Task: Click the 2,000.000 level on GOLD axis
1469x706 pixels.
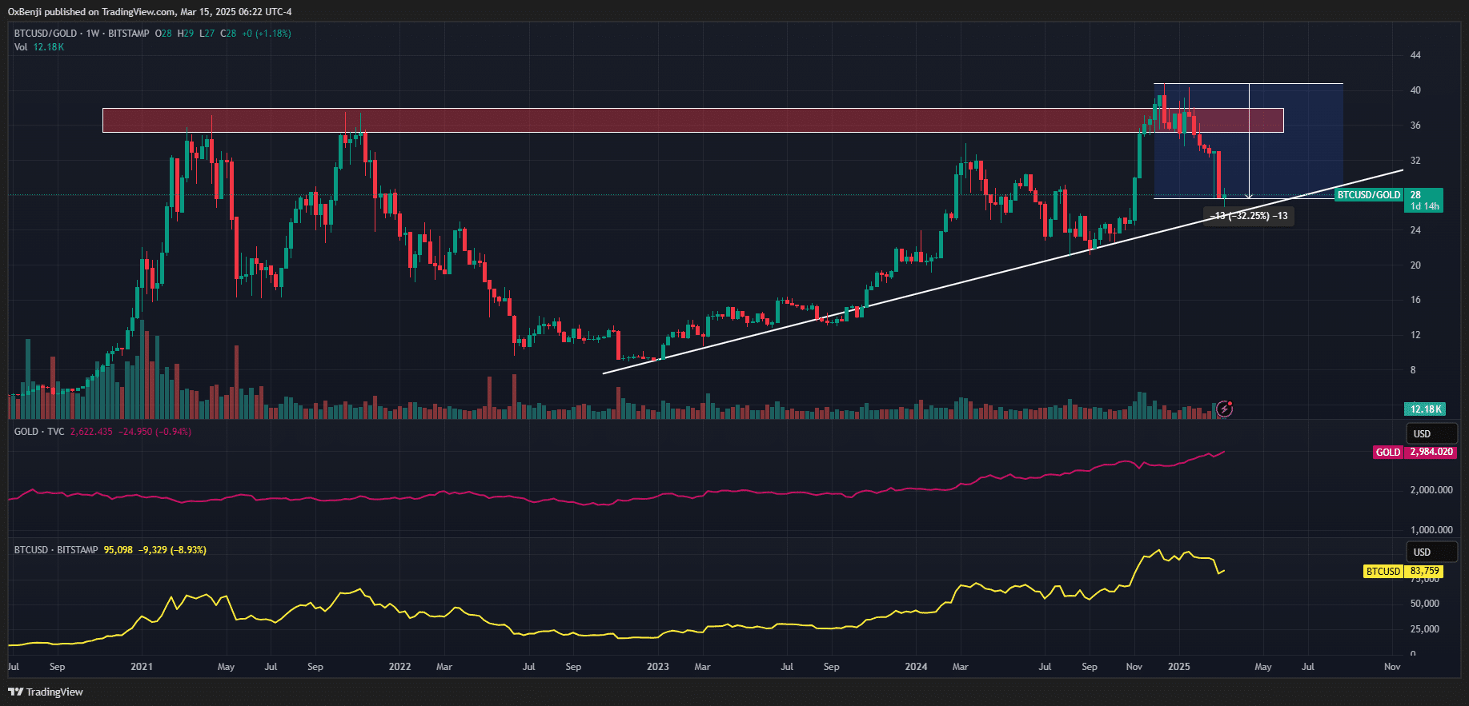Action: pyautogui.click(x=1431, y=490)
